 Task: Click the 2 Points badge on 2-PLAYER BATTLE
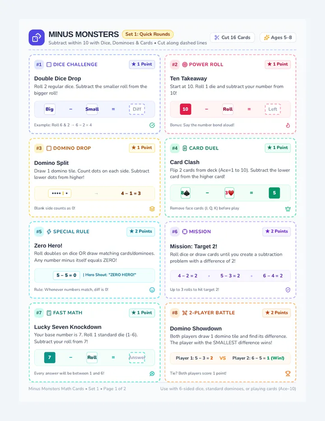tap(277, 313)
